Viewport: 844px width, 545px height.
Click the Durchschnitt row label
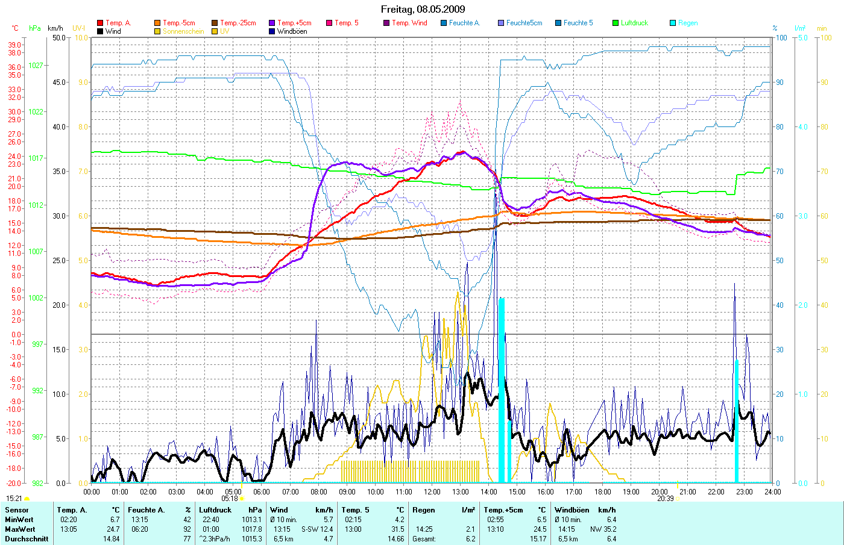tap(27, 538)
